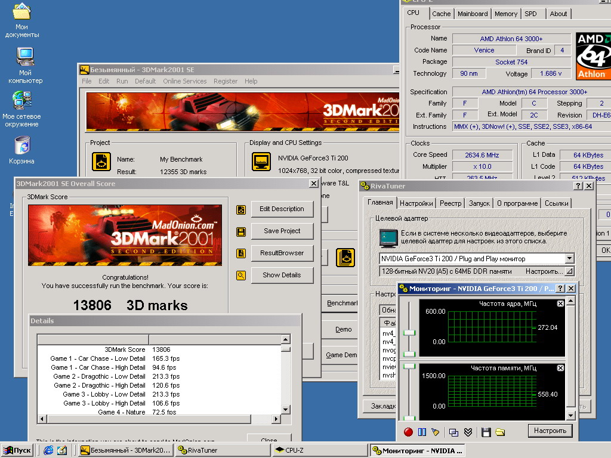Save monitoring log with floppy disk icon
This screenshot has height=458, width=611.
pos(486,432)
